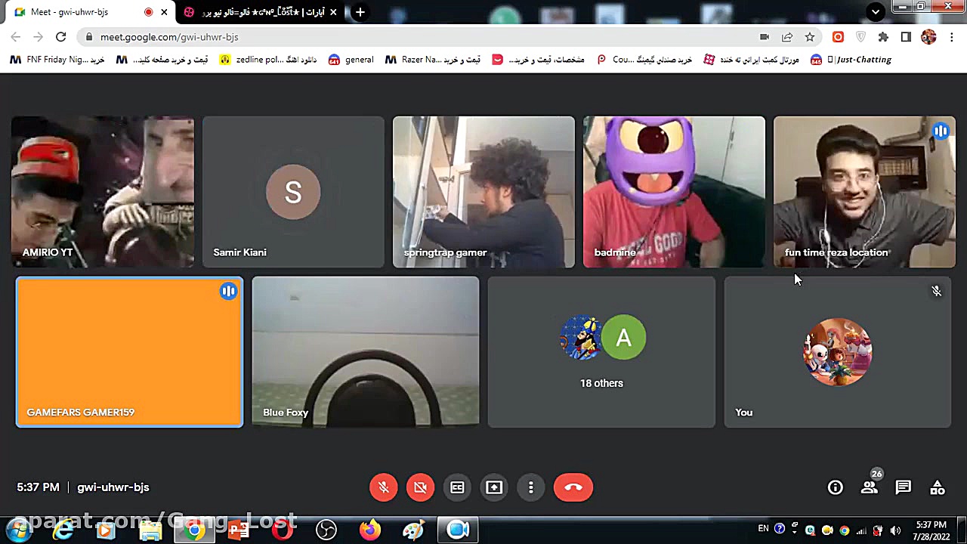Viewport: 967px width, 544px height.
Task: Go back to the previous page
Action: point(16,37)
